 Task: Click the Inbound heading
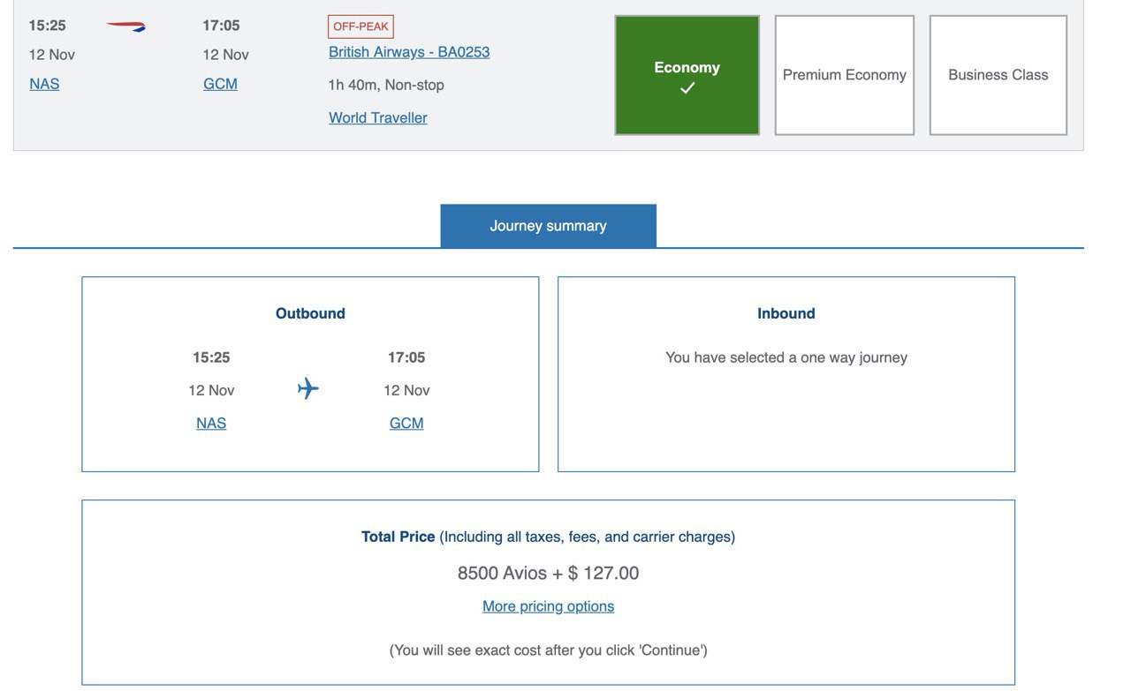pos(786,313)
